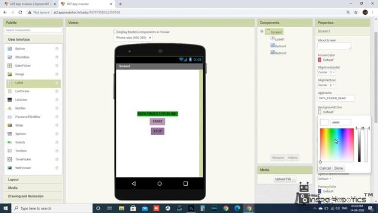378x213 pixels.
Task: Open OpenScreenAnimation Default dropdown
Action: (x=325, y=179)
